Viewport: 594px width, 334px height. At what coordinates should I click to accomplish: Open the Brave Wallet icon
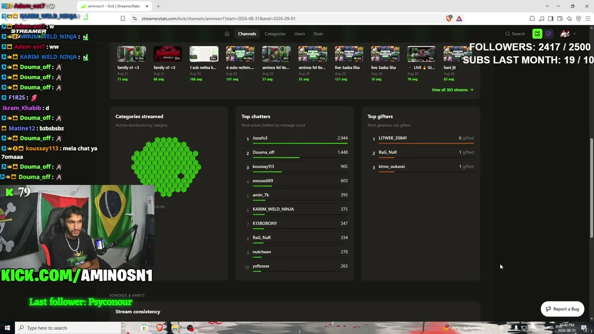pyautogui.click(x=560, y=19)
